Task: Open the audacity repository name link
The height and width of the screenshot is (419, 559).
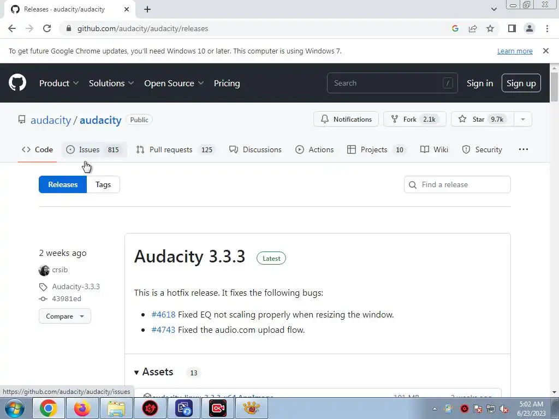Action: click(x=100, y=120)
